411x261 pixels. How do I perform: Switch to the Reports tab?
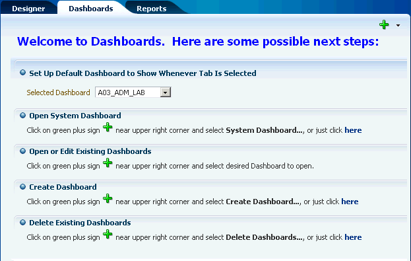pos(152,9)
